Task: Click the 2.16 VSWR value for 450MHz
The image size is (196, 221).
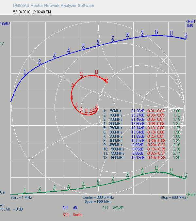Action: tap(177, 145)
